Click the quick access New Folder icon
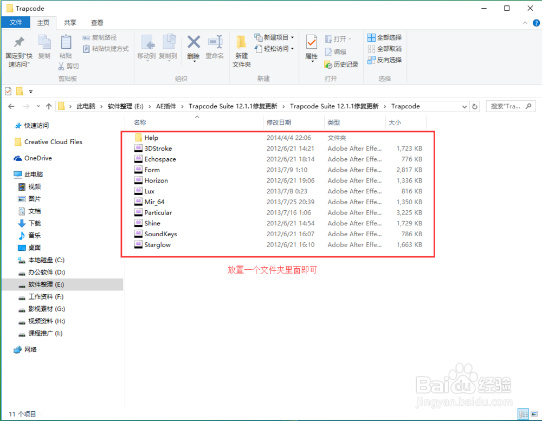542x421 pixels. coord(20,91)
